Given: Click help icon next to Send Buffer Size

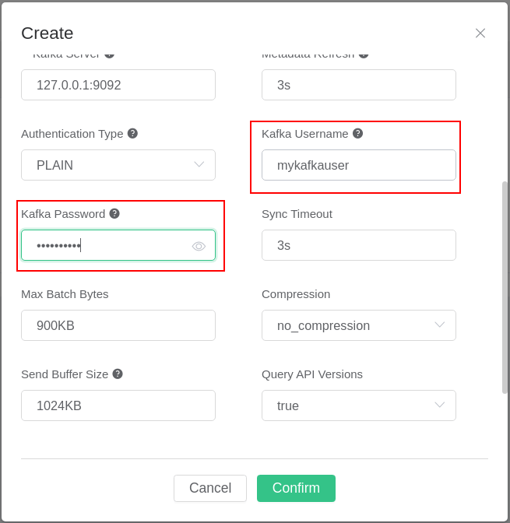Looking at the screenshot, I should pos(118,374).
